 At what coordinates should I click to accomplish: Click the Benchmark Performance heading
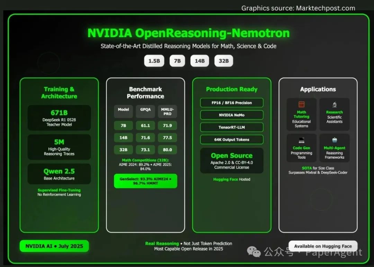(x=145, y=92)
